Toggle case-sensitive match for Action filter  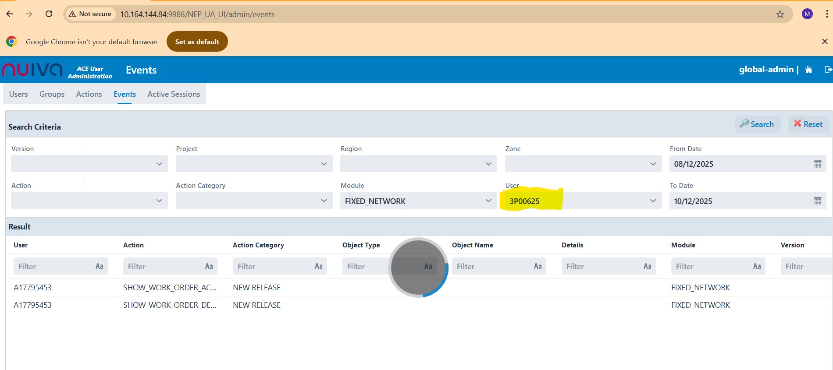point(209,266)
